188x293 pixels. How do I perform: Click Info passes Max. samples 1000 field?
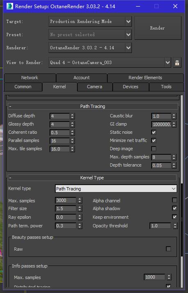[x=154, y=277]
